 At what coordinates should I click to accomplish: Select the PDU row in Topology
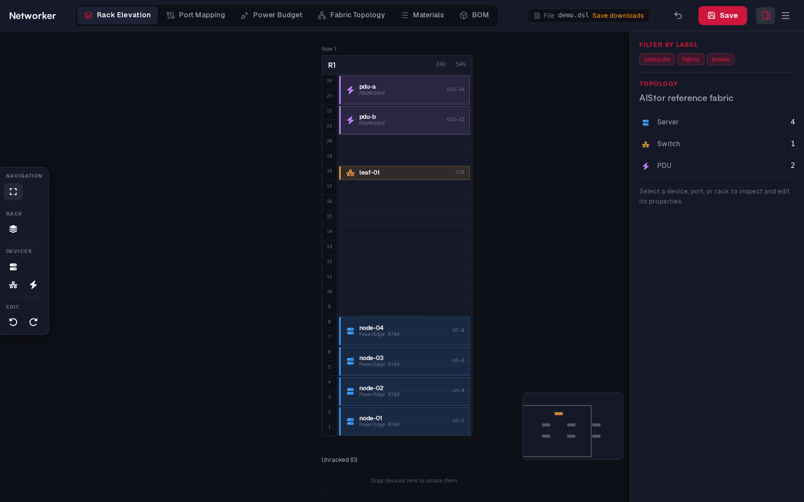717,166
